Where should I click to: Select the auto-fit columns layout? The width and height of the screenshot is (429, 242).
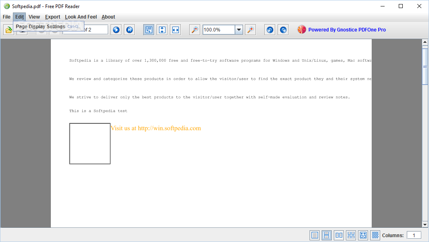pos(363,235)
